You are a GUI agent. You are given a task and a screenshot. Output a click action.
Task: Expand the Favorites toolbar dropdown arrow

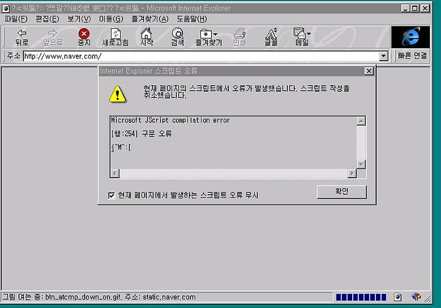(x=216, y=34)
